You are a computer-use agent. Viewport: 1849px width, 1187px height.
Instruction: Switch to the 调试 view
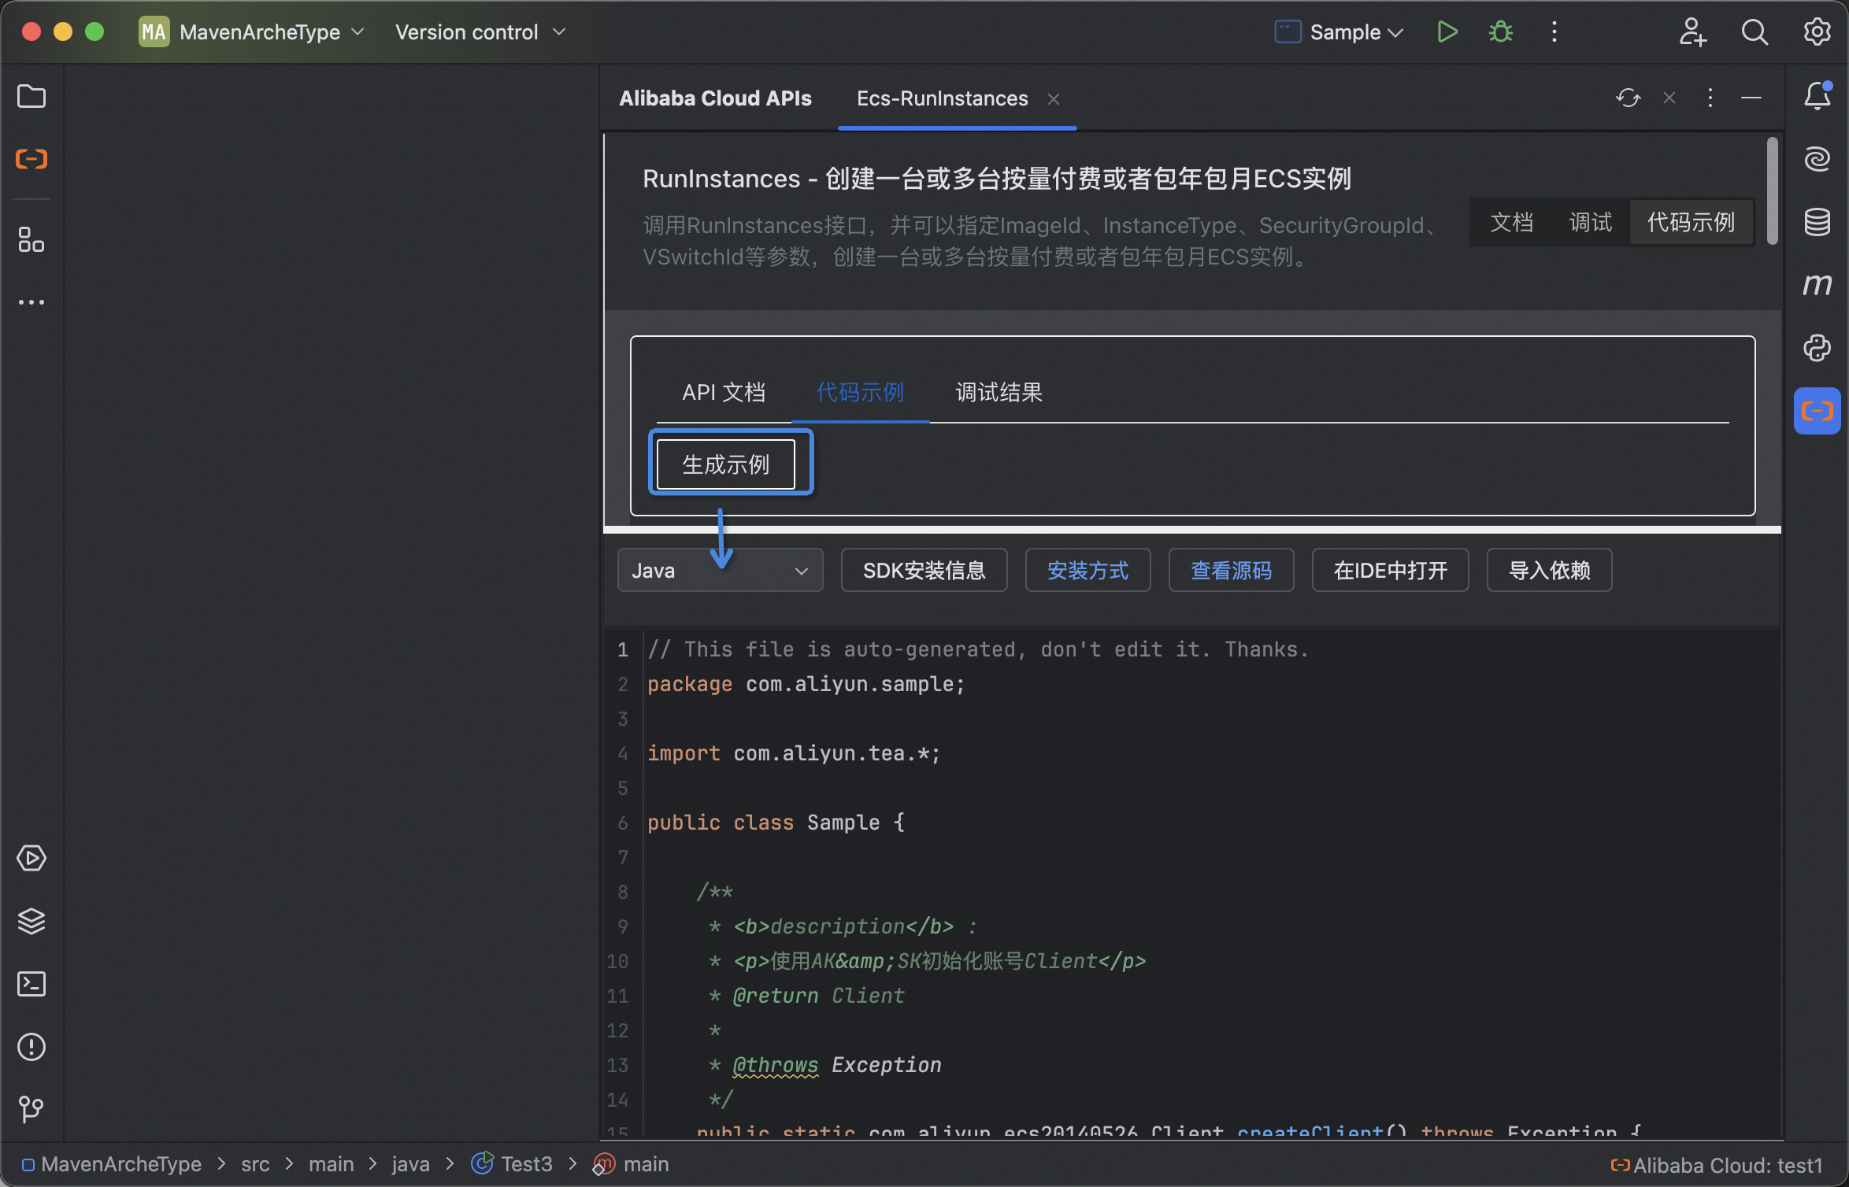point(1591,223)
